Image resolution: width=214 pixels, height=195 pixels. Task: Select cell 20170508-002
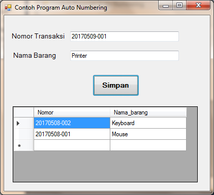72,123
